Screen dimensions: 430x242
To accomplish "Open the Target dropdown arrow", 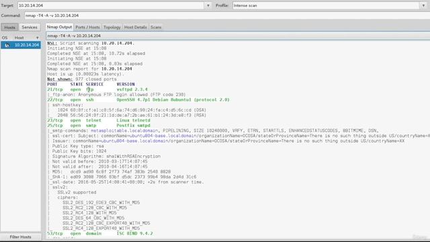I will pyautogui.click(x=208, y=5).
